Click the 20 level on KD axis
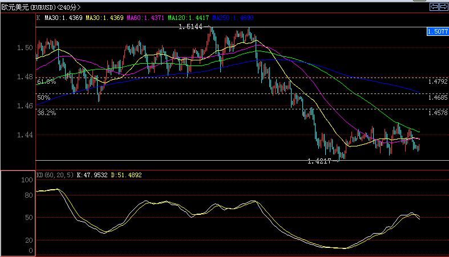Screen dimensions: 449x257 tap(29, 240)
